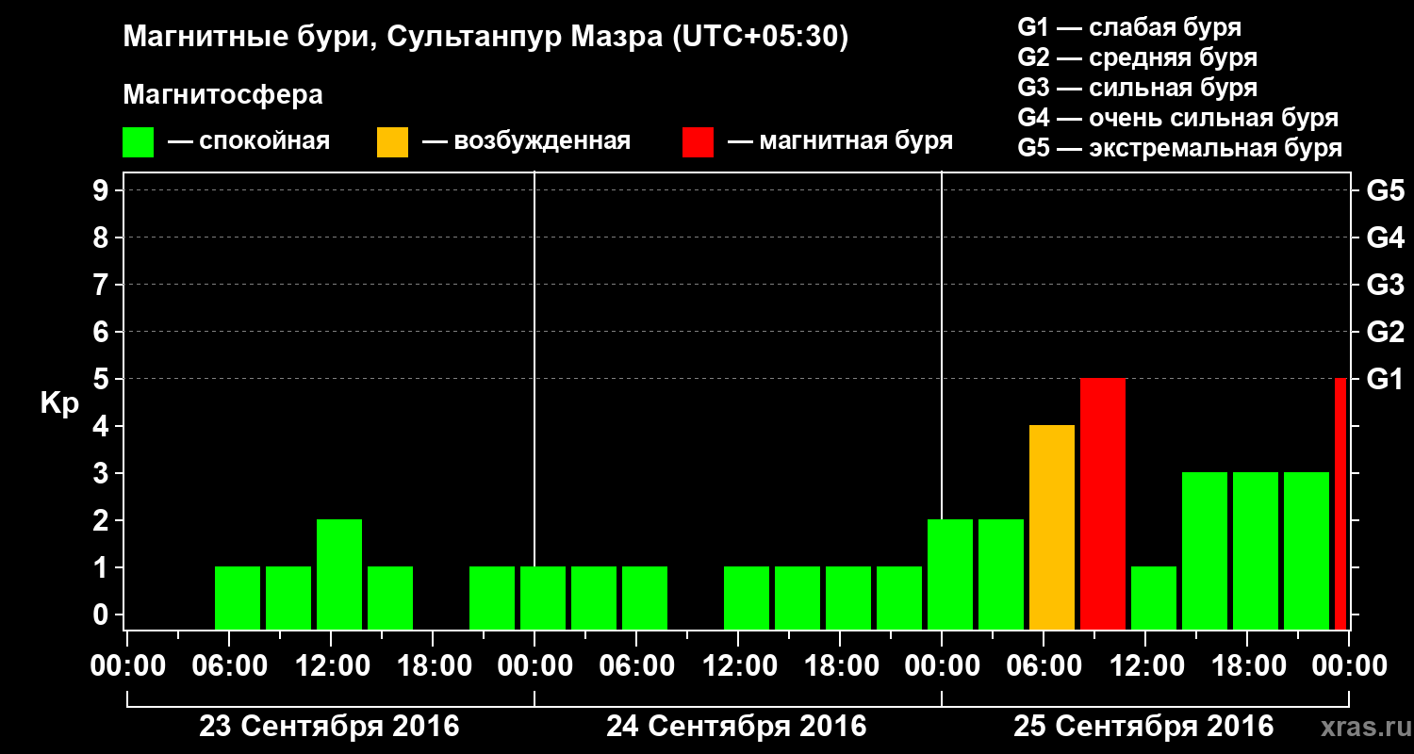
Task: Click the 'G3 — сильная буря' legend line
Action: point(1138,88)
